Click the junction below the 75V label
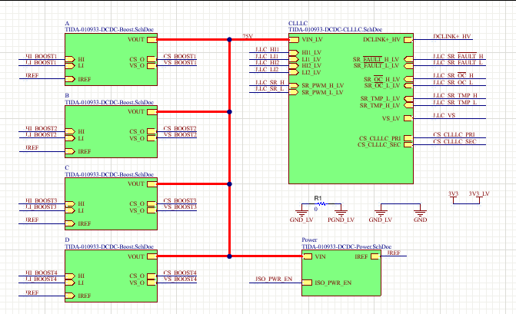The image size is (516, 314). 229,39
